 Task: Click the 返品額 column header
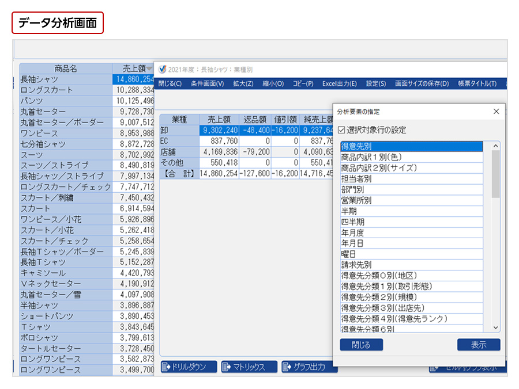(x=255, y=120)
